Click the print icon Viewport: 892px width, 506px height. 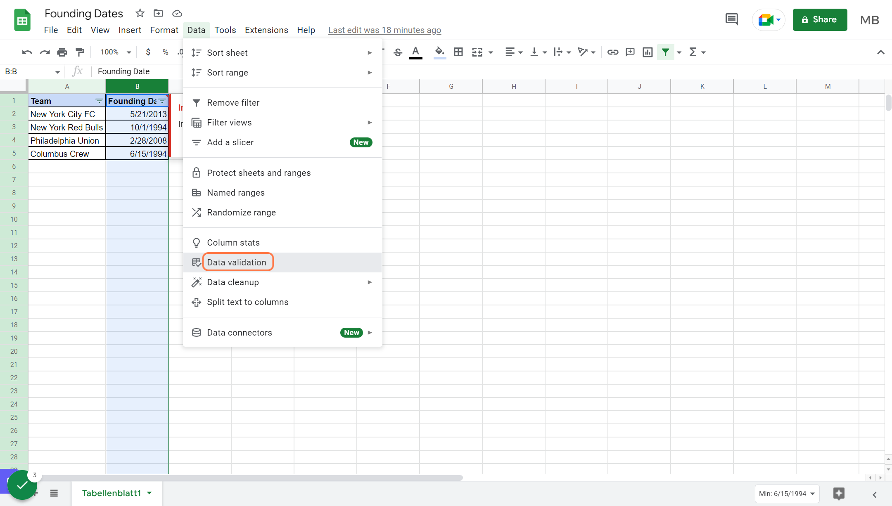(62, 52)
